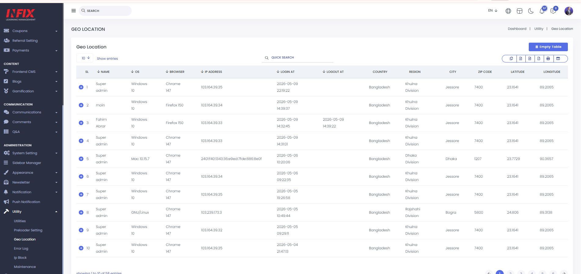Image resolution: width=581 pixels, height=274 pixels.
Task: Open chat messages icon with 0 badge
Action: click(x=554, y=11)
